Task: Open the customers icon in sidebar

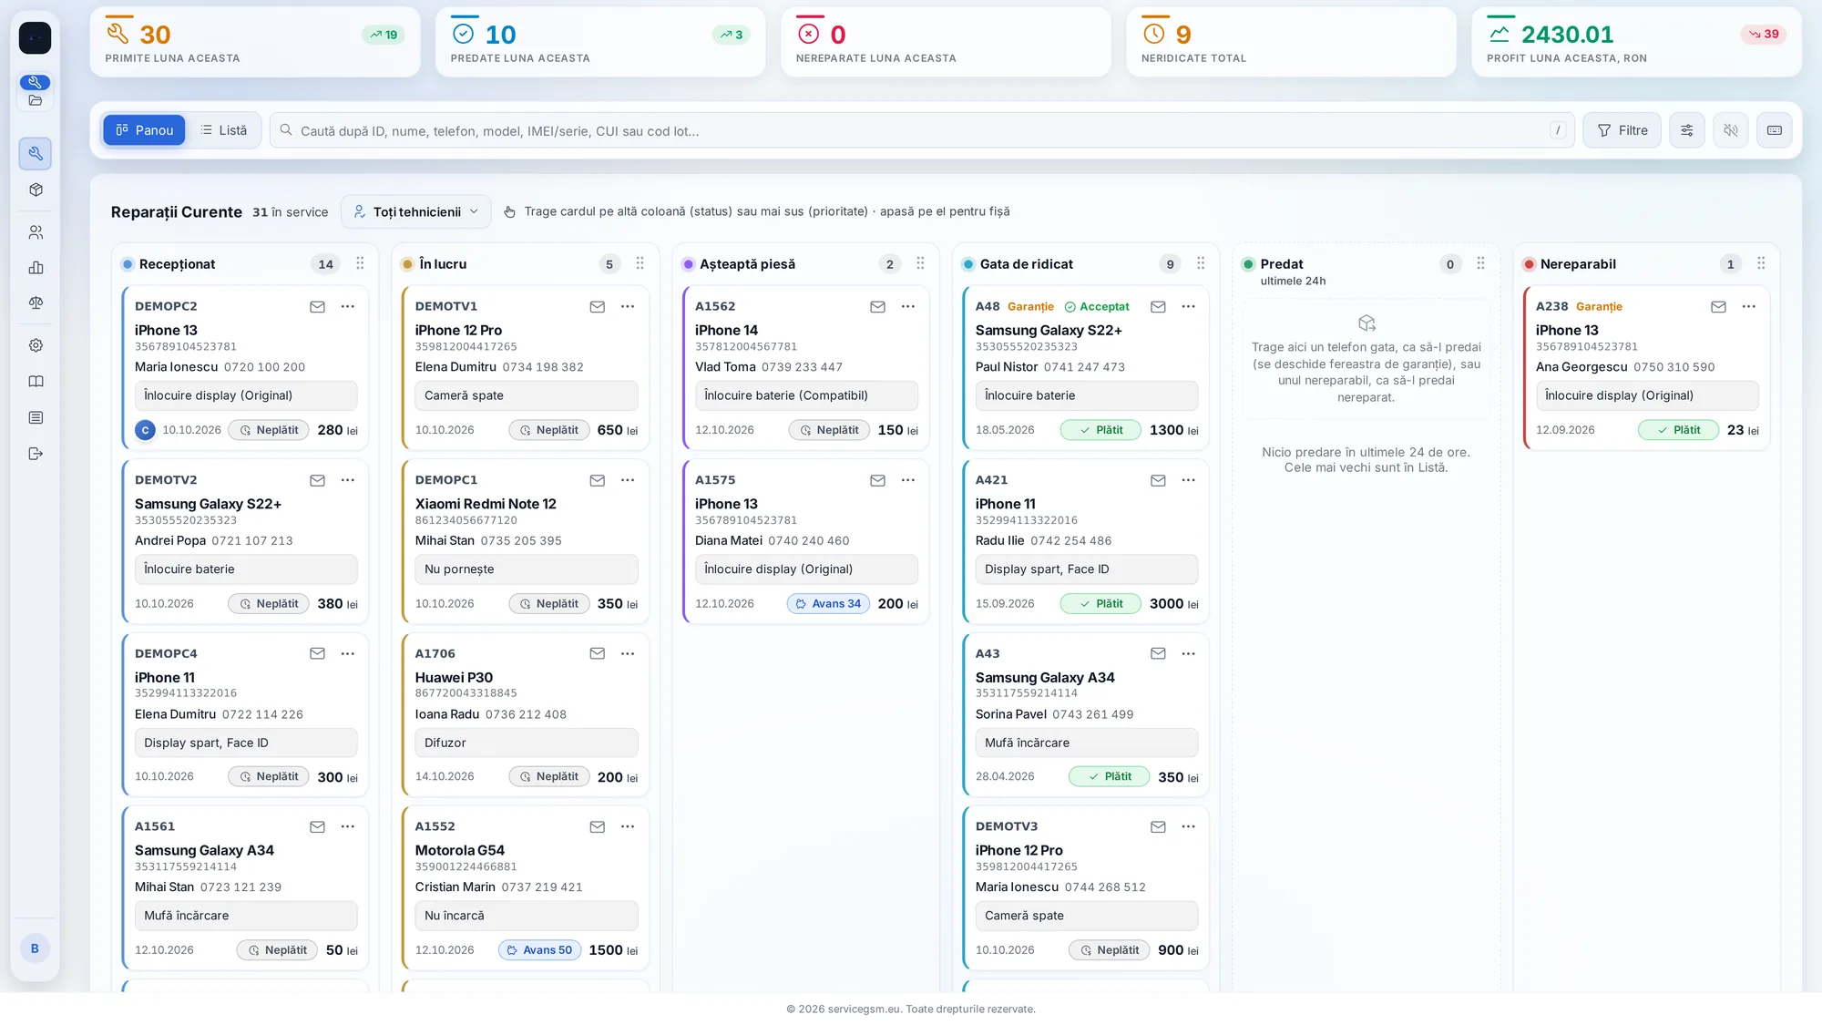Action: click(x=36, y=233)
